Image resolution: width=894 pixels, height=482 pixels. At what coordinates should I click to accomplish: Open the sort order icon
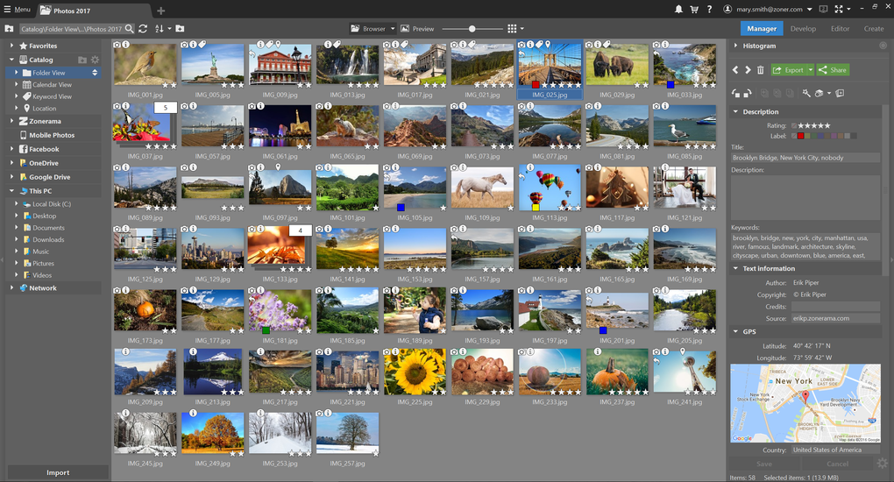click(x=160, y=29)
